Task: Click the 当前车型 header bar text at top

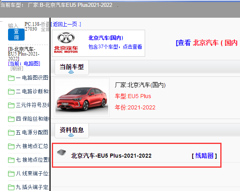Action: 56,5
